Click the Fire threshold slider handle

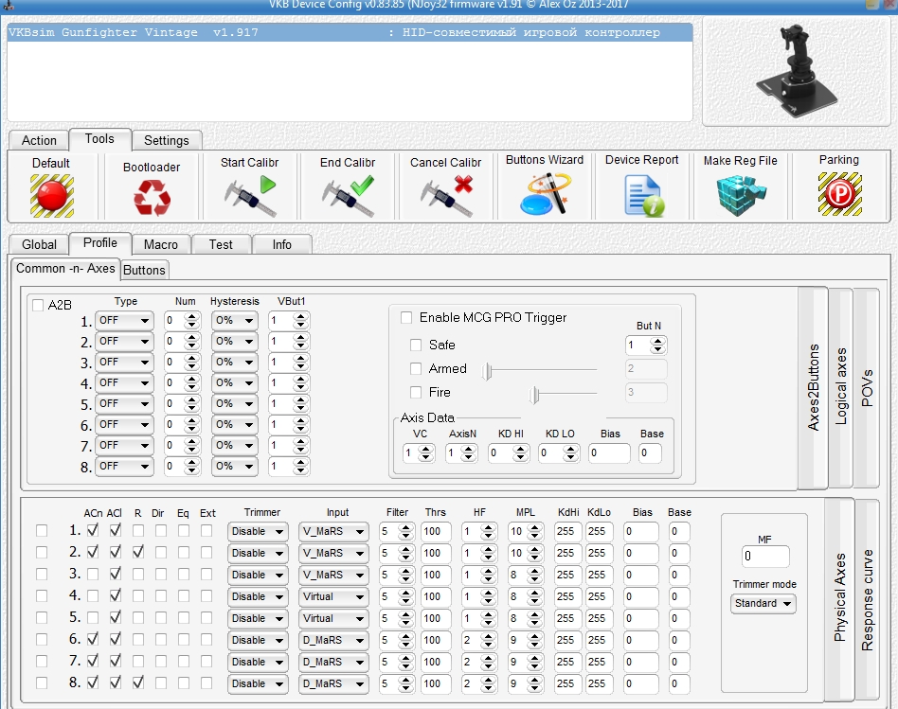coord(535,392)
